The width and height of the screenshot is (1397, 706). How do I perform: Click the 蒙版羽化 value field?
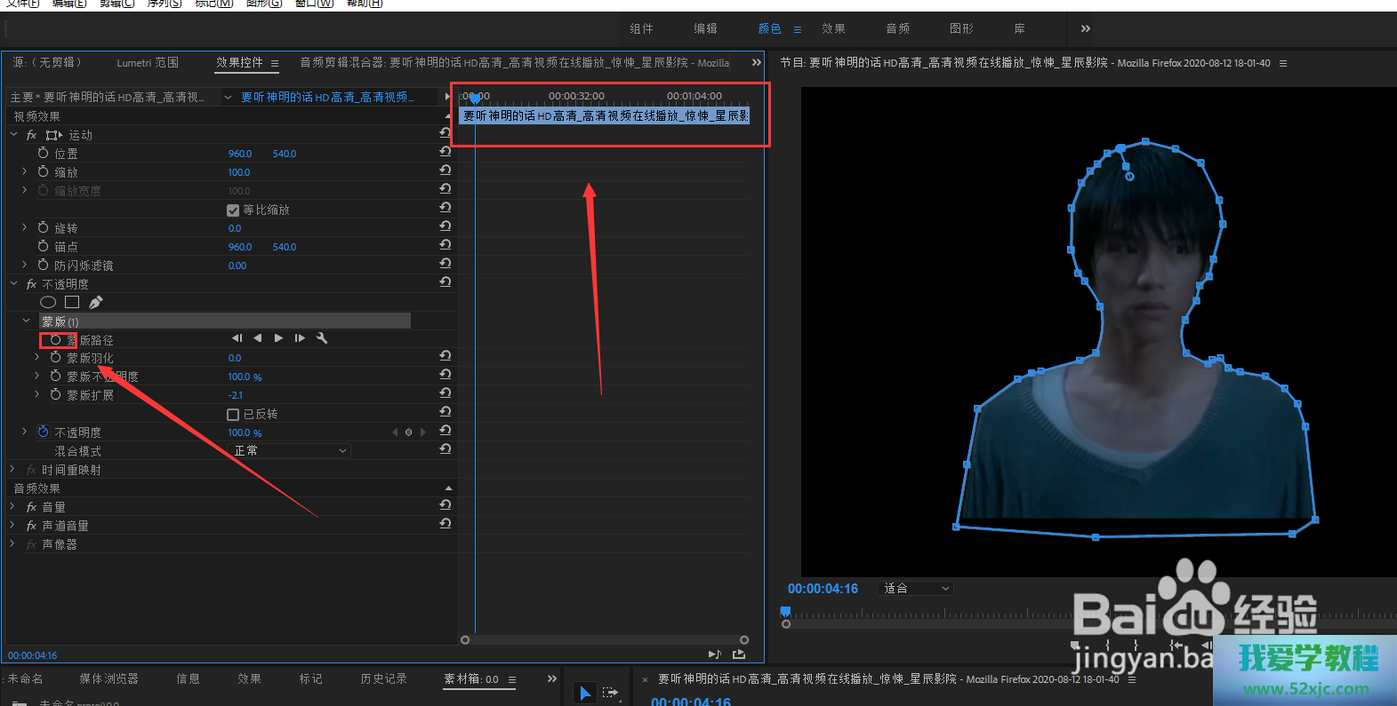tap(235, 358)
